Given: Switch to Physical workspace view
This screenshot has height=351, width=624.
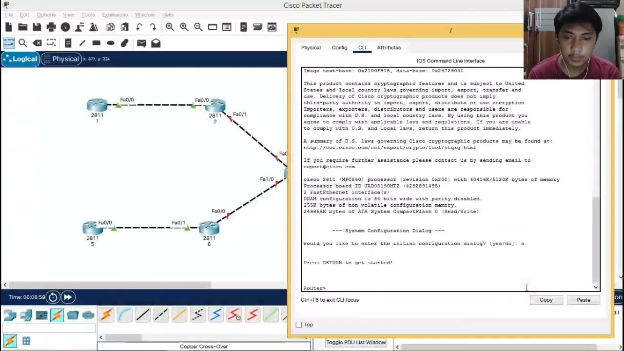Looking at the screenshot, I should pyautogui.click(x=61, y=59).
